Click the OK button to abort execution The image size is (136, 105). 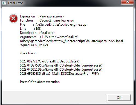(119, 98)
